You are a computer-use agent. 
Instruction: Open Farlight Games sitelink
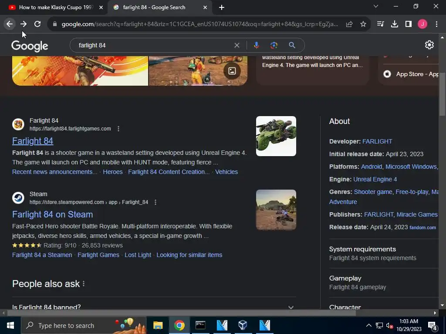point(98,255)
